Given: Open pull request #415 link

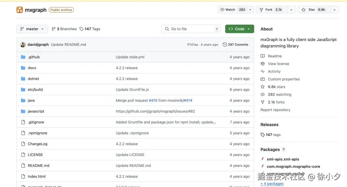Looking at the screenshot, I should click(153, 100).
